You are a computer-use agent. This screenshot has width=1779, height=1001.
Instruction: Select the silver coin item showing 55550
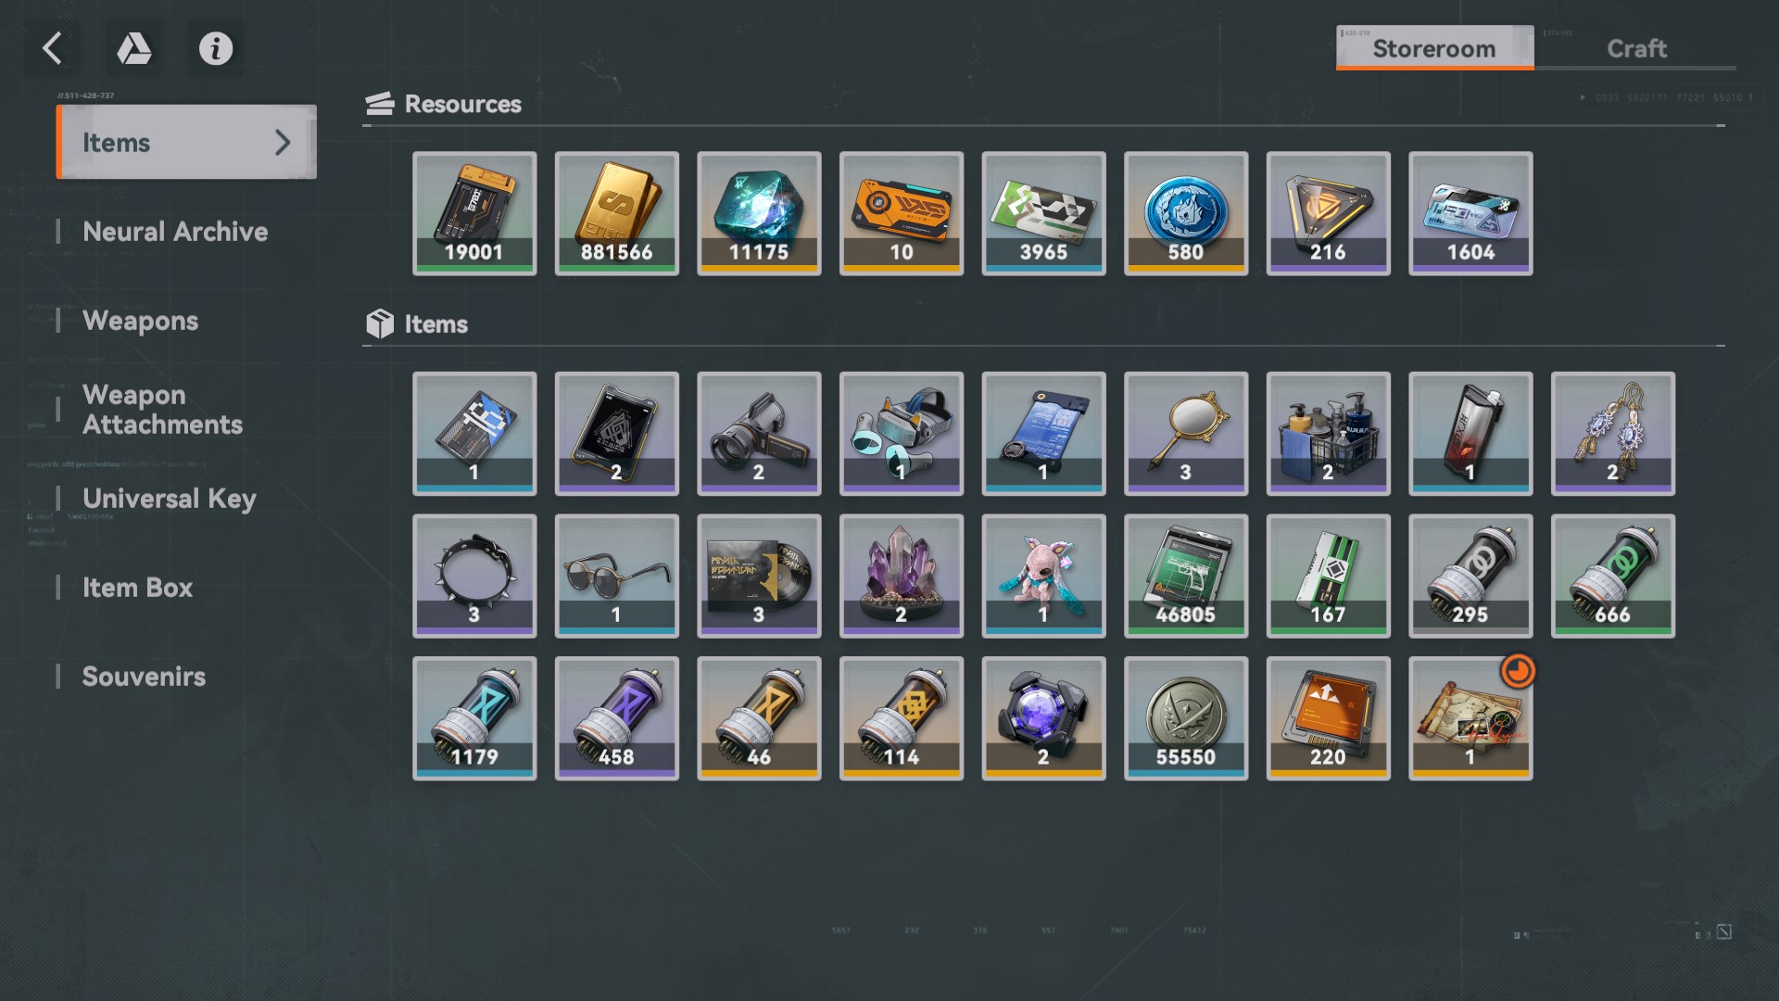(1186, 718)
